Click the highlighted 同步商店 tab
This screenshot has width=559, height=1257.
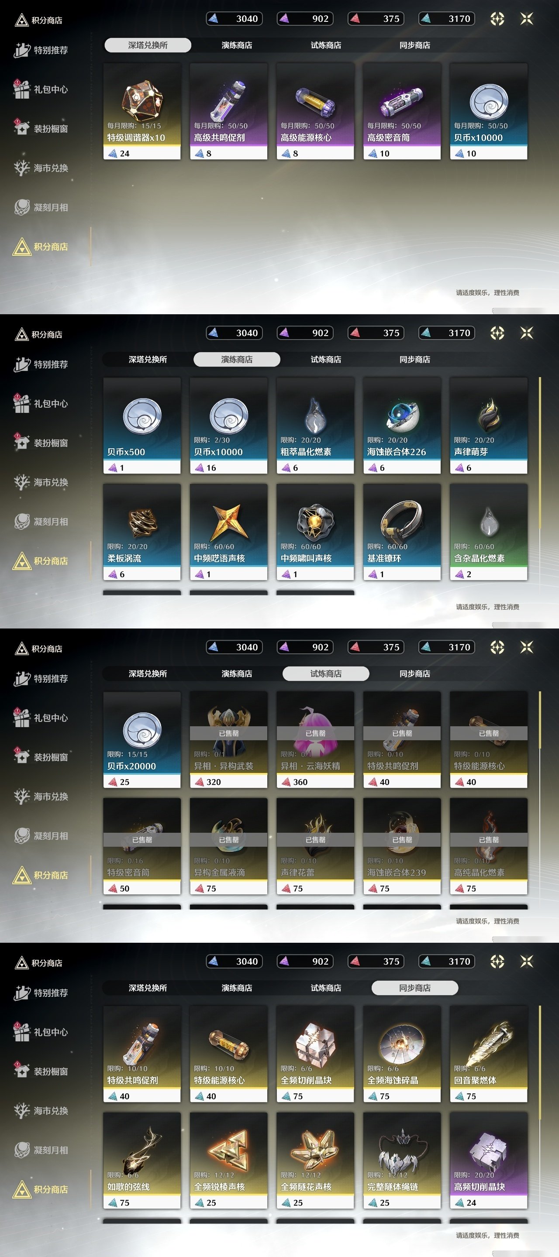(414, 988)
